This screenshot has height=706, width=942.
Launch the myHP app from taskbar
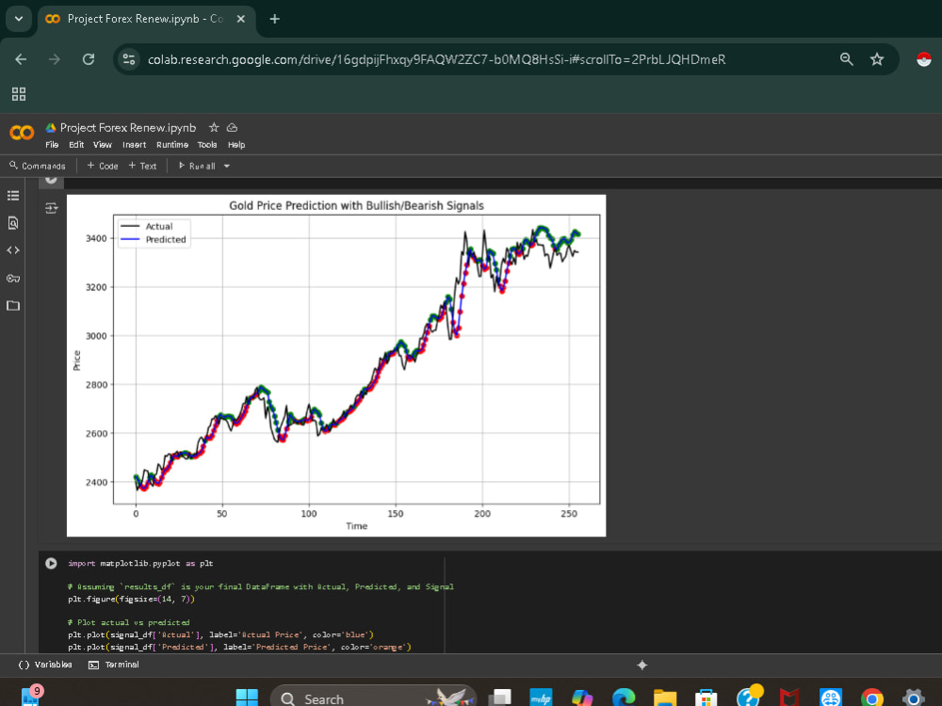pos(541,698)
